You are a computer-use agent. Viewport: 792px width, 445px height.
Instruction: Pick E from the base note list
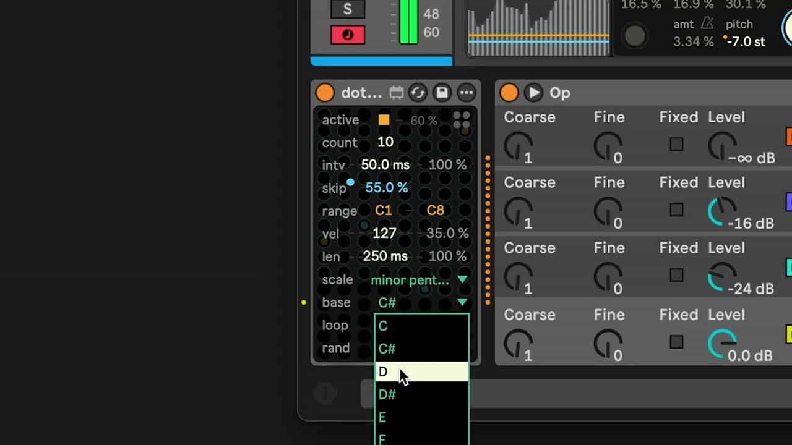tap(421, 417)
